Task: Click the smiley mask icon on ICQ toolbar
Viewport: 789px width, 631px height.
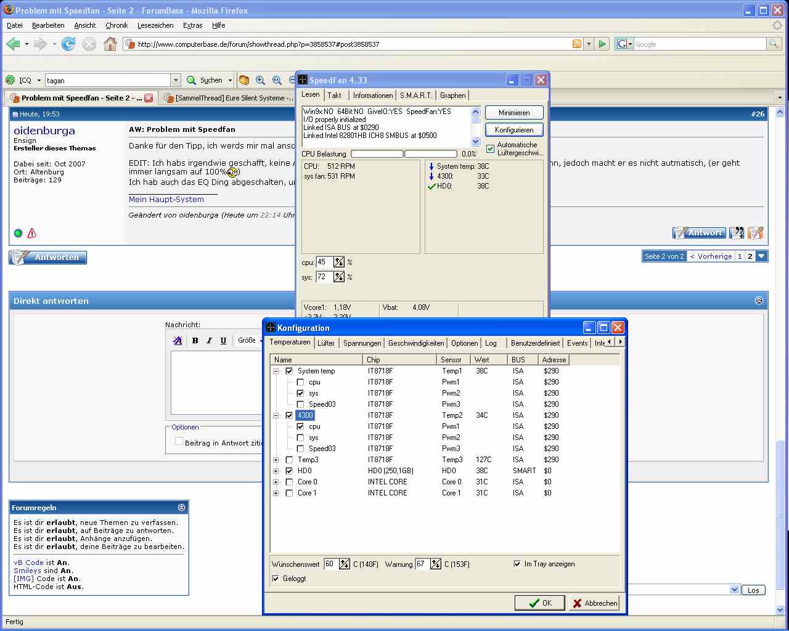Action: click(x=244, y=80)
